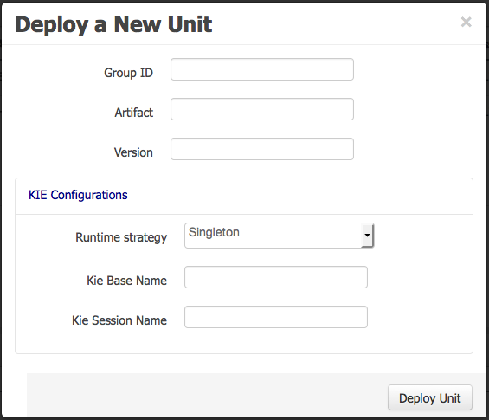Focus the Artifact input box
Image resolution: width=489 pixels, height=420 pixels.
pyautogui.click(x=262, y=109)
